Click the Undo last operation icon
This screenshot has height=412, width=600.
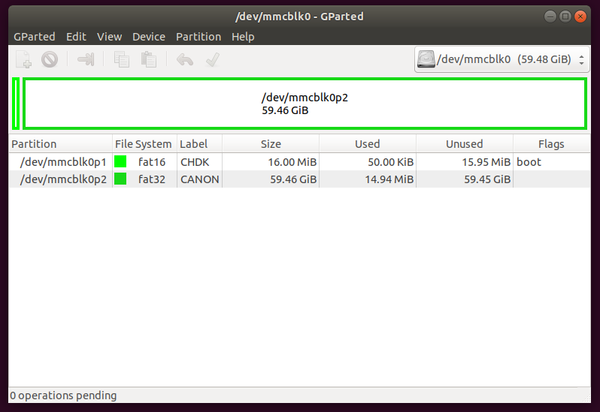click(x=184, y=59)
